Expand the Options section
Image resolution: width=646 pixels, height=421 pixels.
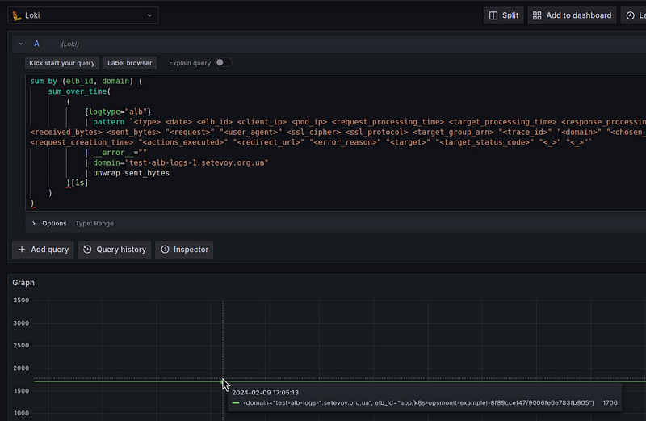(34, 223)
